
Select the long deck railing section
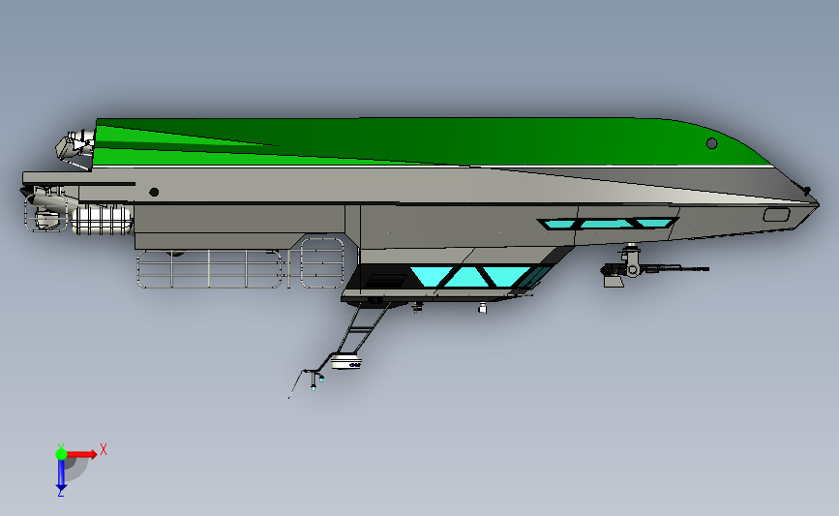tap(209, 269)
